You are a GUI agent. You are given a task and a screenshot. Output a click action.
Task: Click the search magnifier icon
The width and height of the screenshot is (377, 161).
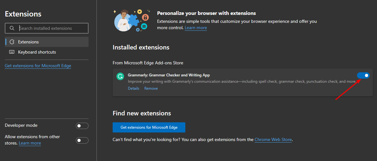tap(12, 28)
